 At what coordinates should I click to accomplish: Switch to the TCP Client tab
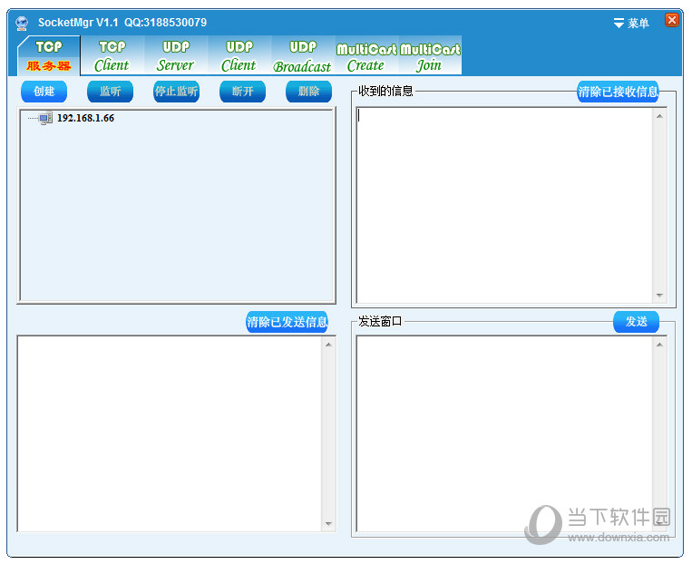112,55
